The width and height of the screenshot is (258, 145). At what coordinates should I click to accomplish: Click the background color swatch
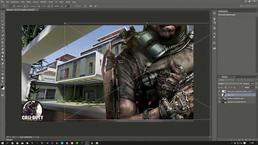pos(3,88)
